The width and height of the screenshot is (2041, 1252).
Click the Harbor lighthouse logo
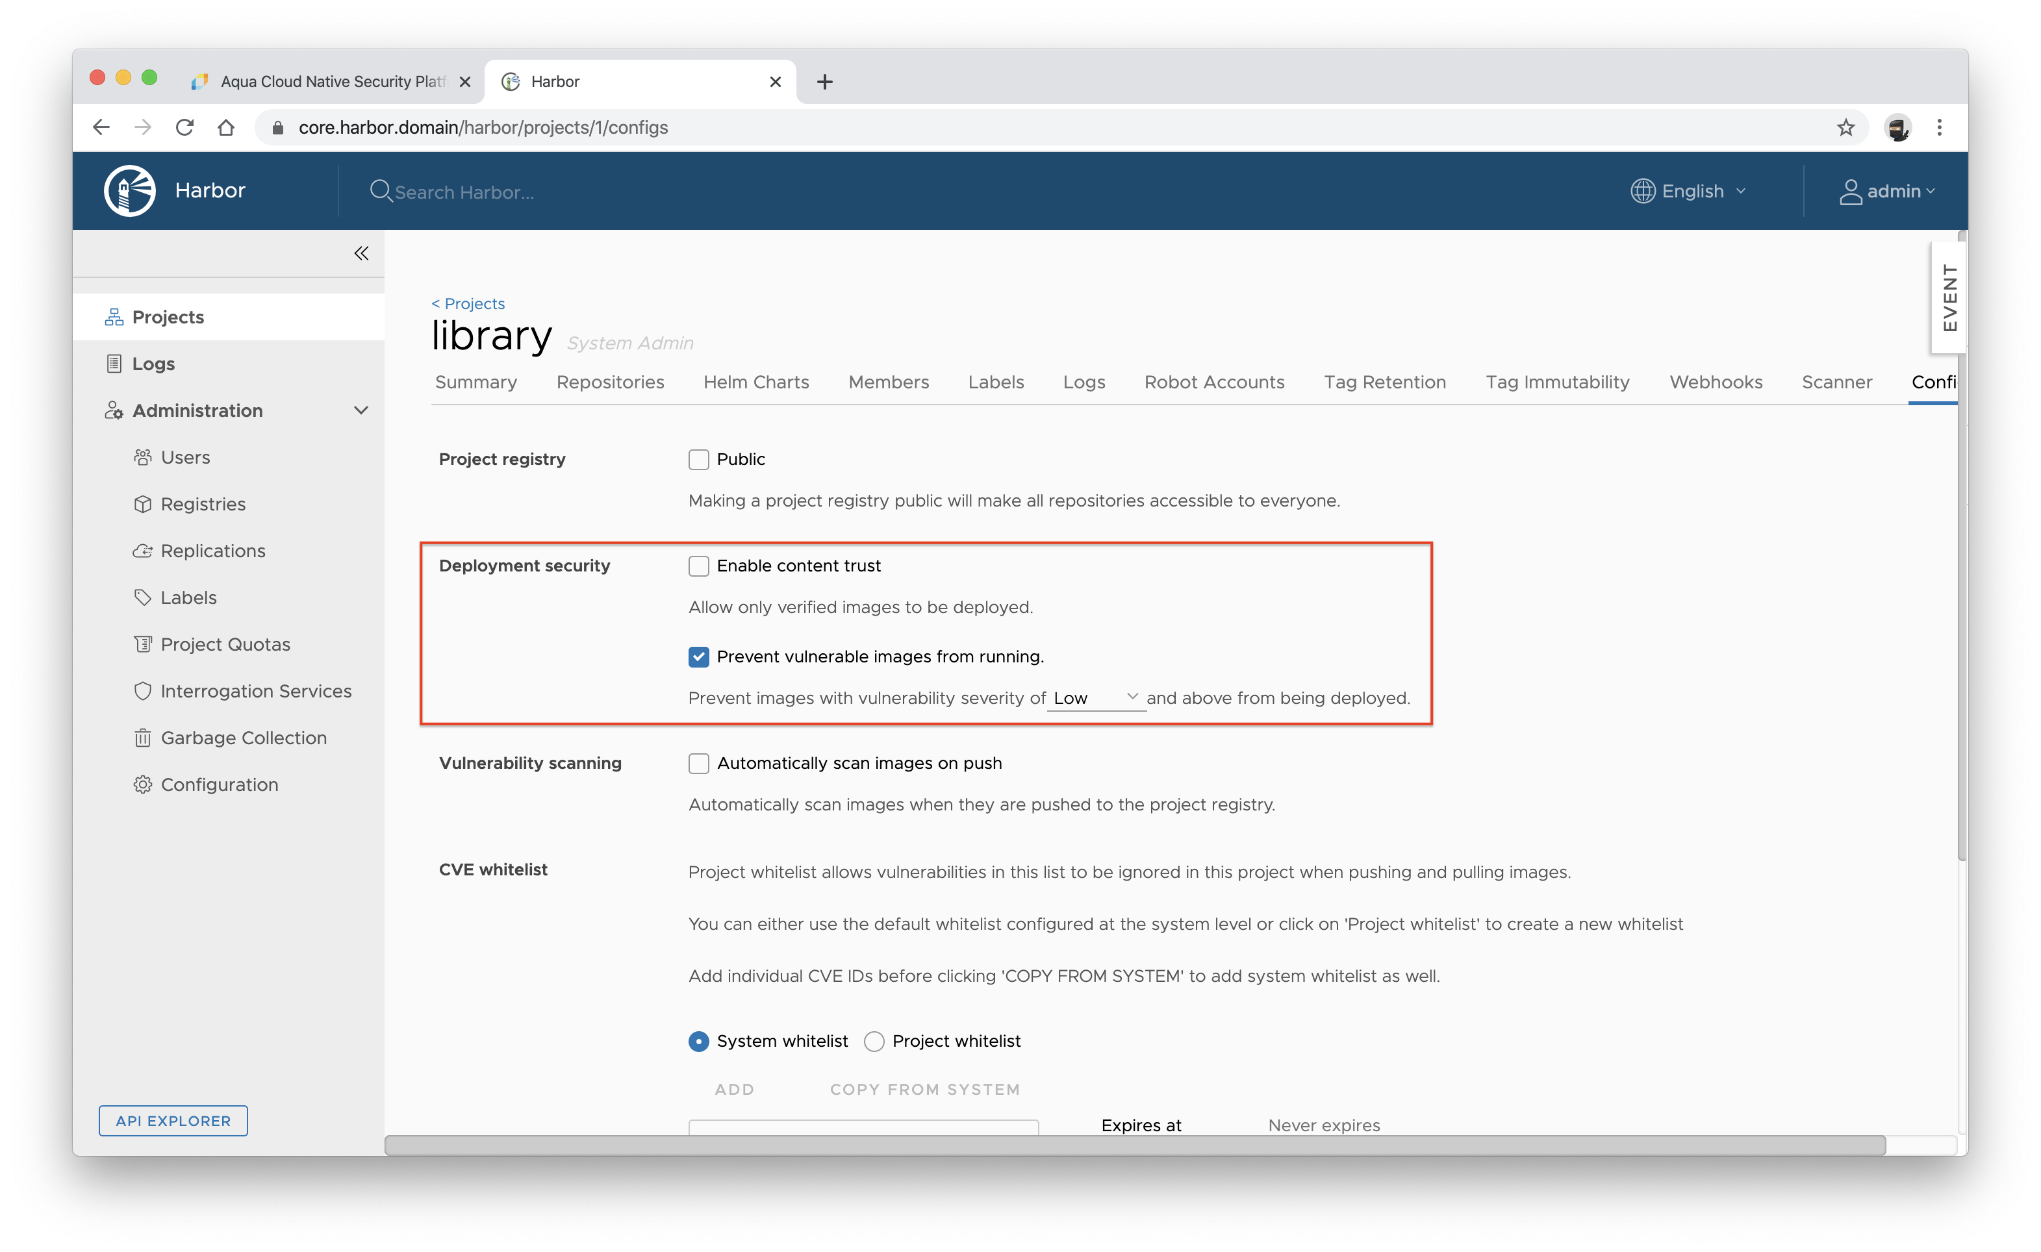129,190
